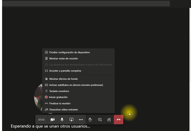Viewport: 191px width, 131px height.
Task: Choose Desactivar vídeo entrante
Action: click(x=78, y=110)
